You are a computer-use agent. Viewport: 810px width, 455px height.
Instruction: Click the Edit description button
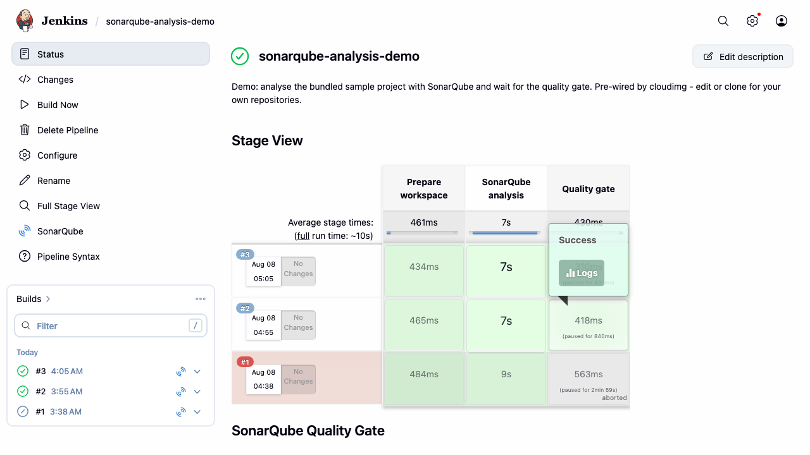click(x=743, y=56)
